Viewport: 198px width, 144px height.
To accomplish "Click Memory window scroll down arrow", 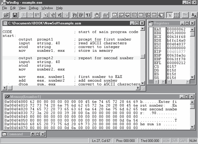I will coord(192,127).
